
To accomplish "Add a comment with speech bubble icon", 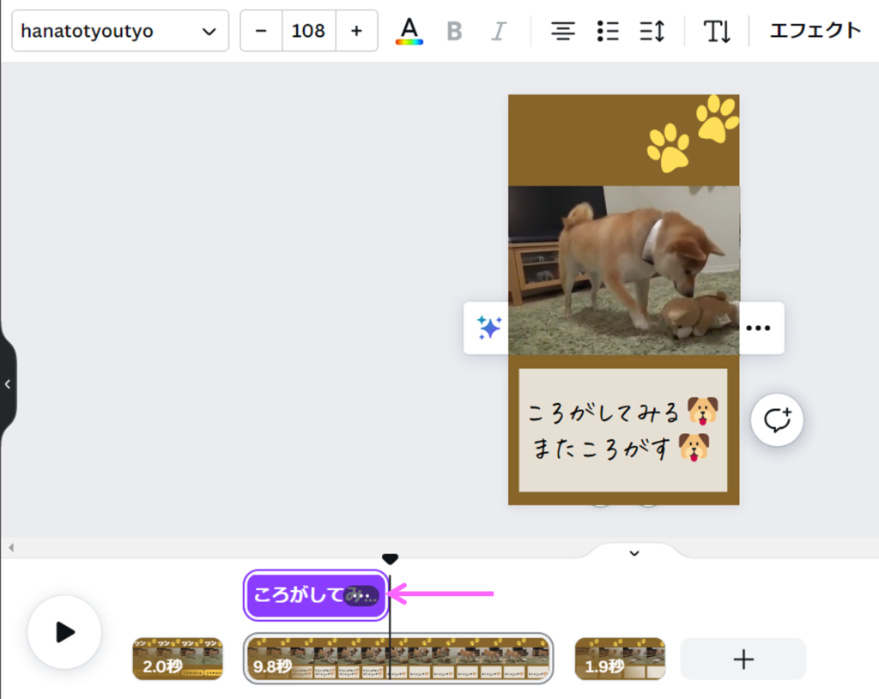I will (x=777, y=420).
